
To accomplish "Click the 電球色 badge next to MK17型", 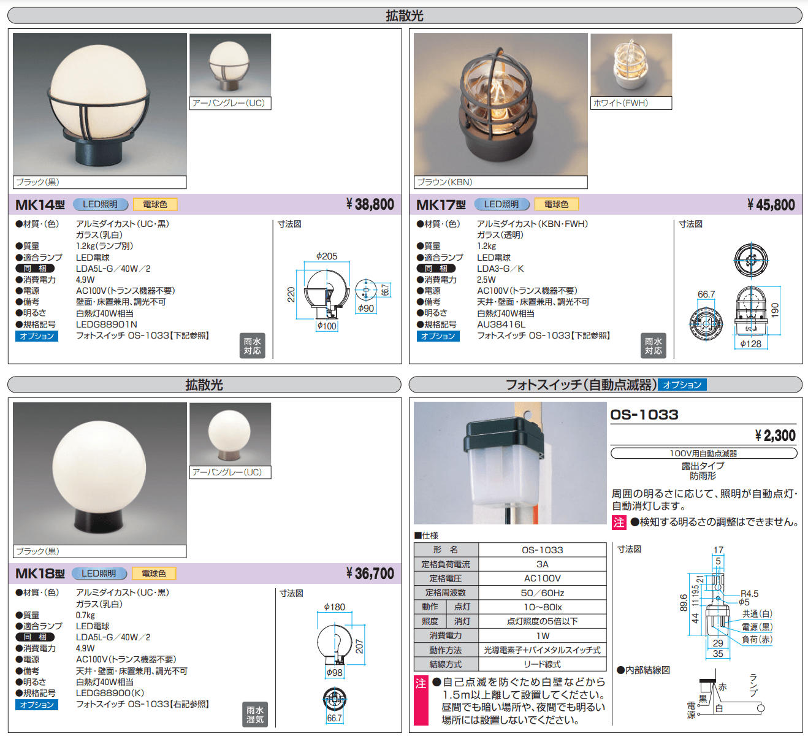I will [x=556, y=204].
